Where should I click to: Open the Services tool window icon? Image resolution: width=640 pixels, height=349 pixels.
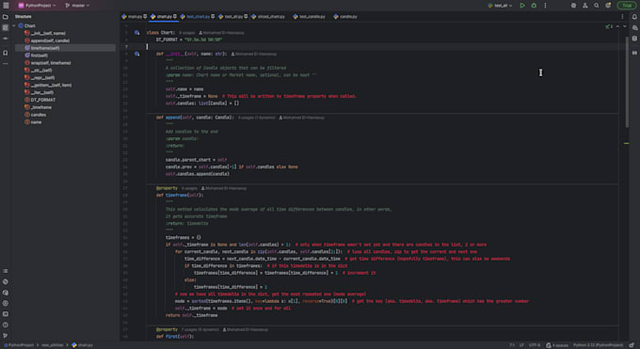click(x=6, y=303)
